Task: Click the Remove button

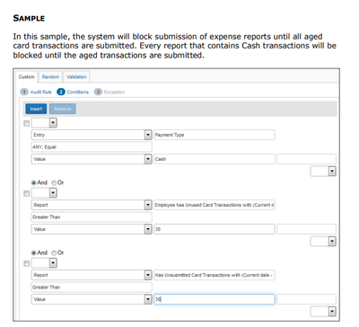Action: [63, 109]
